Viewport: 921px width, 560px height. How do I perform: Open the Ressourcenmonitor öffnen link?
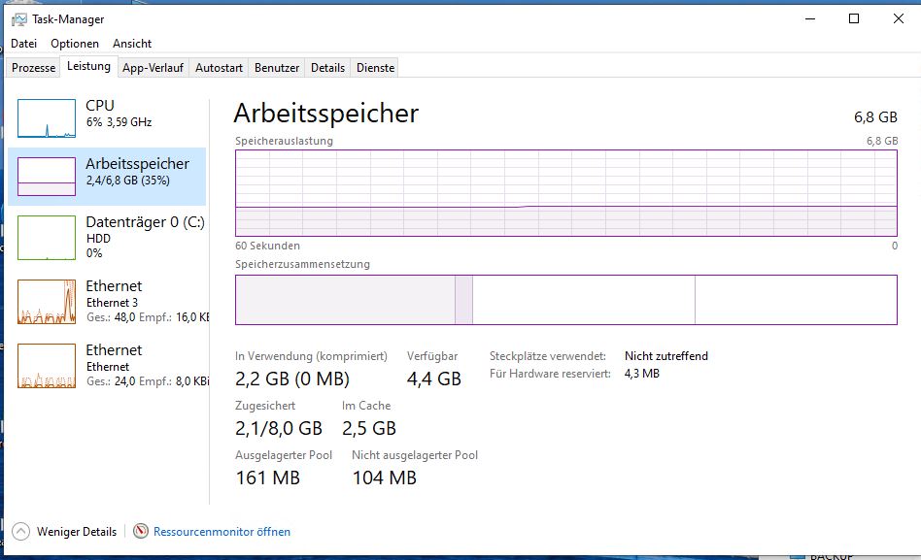click(222, 532)
